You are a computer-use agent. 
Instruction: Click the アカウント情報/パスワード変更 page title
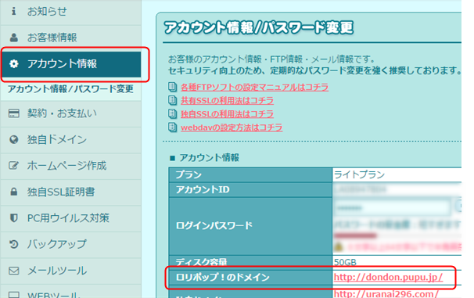(259, 28)
